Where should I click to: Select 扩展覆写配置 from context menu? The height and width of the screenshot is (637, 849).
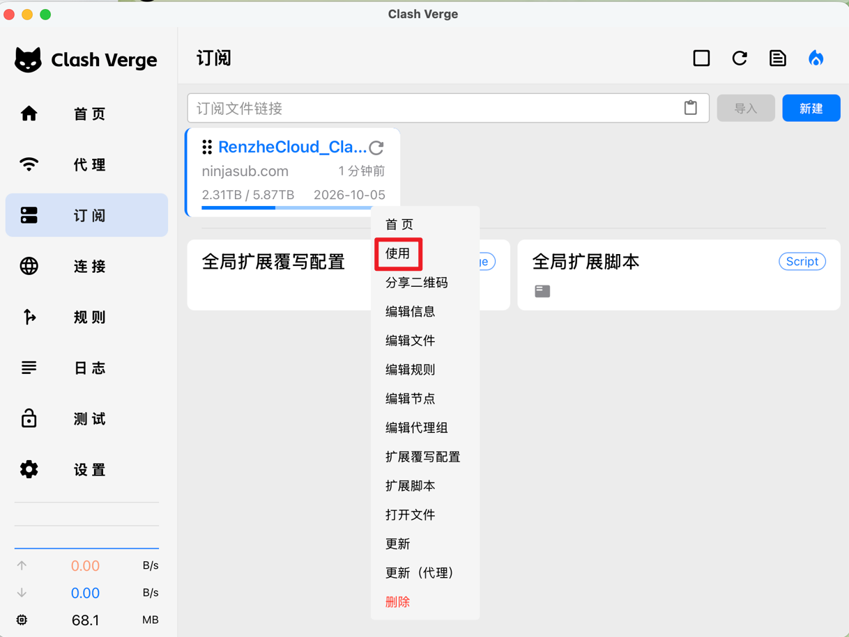(x=425, y=457)
